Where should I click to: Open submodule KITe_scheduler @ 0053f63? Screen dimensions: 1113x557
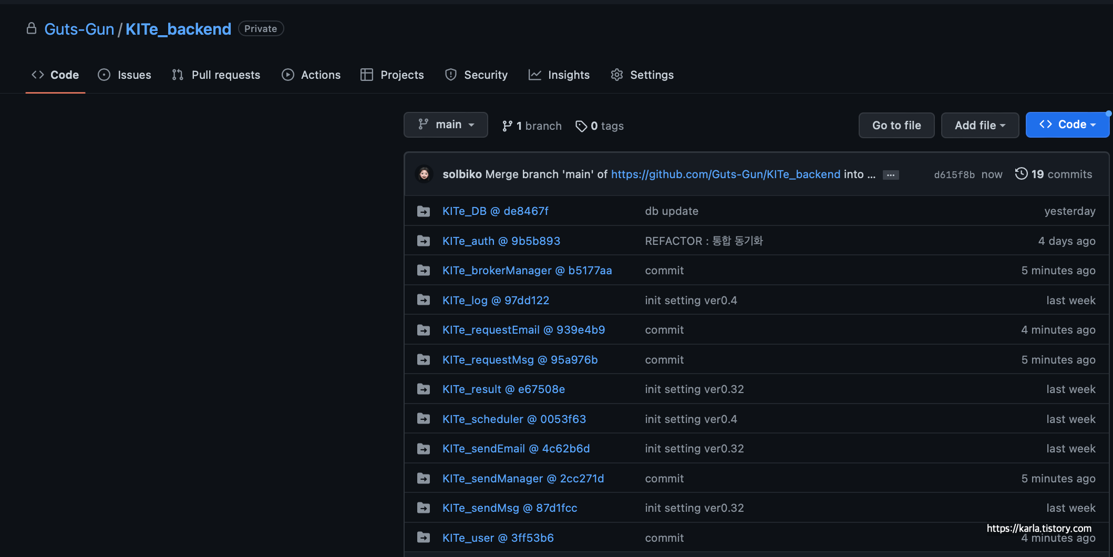[x=514, y=419]
